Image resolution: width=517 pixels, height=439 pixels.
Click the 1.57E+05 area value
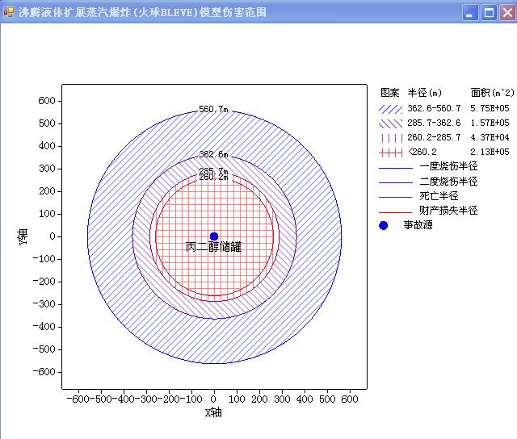[490, 123]
